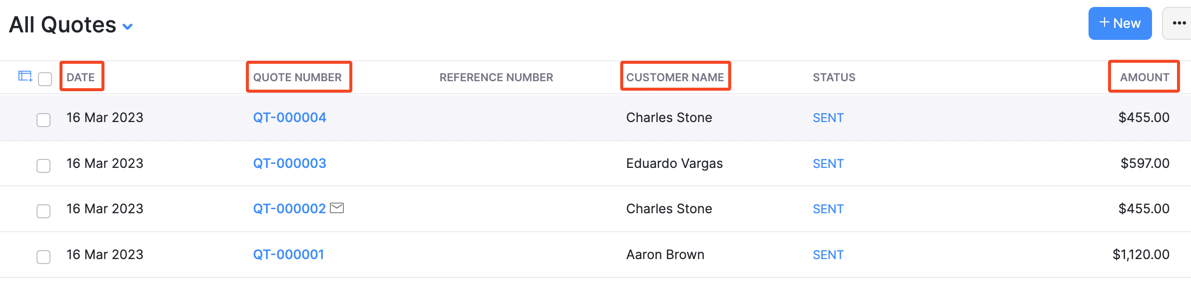Click SENT status of Eduardo Vargas quote

(x=828, y=163)
